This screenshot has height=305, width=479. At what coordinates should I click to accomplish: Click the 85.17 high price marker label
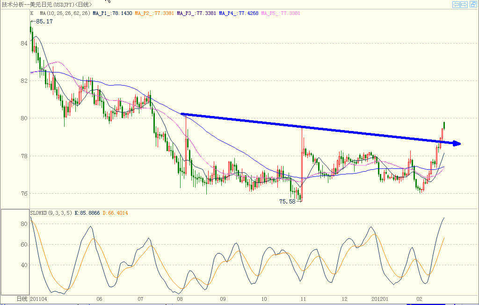[x=44, y=22]
